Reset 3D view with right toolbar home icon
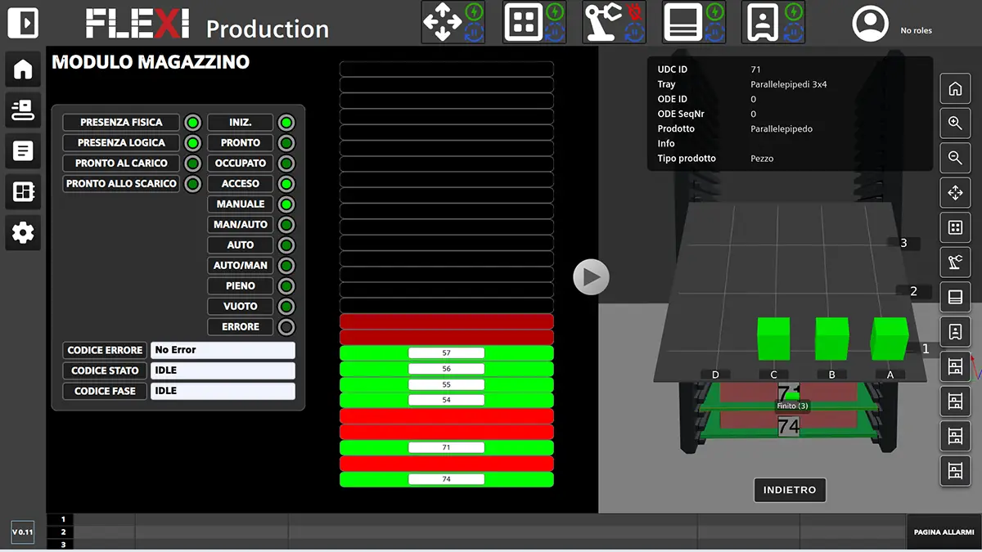 tap(955, 89)
